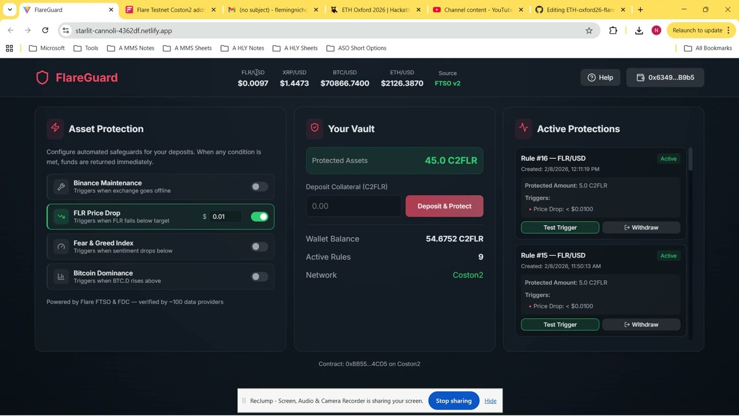Reload the page with the refresh icon
Screen dimensions: 739x416
45,30
